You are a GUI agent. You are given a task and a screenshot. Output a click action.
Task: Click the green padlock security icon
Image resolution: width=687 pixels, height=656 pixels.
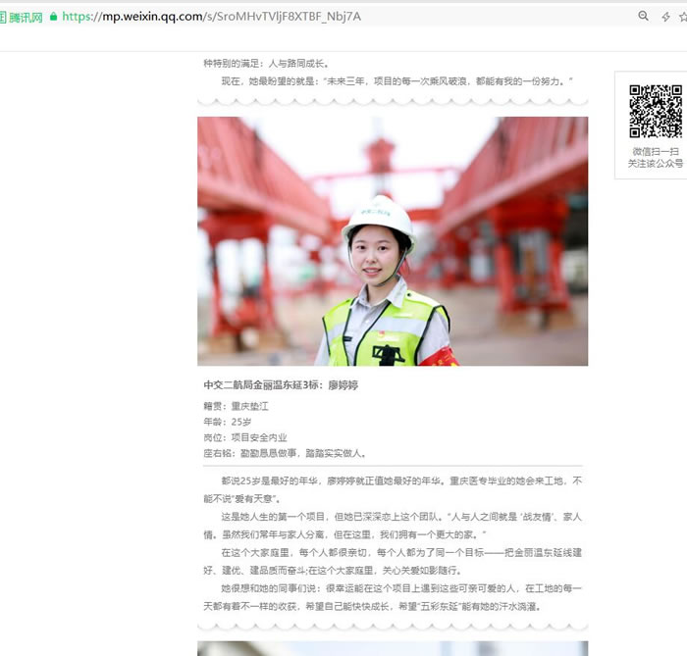(53, 16)
